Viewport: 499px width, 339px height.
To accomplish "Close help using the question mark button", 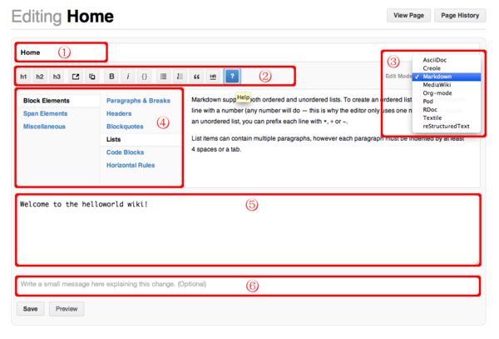I will coord(232,76).
